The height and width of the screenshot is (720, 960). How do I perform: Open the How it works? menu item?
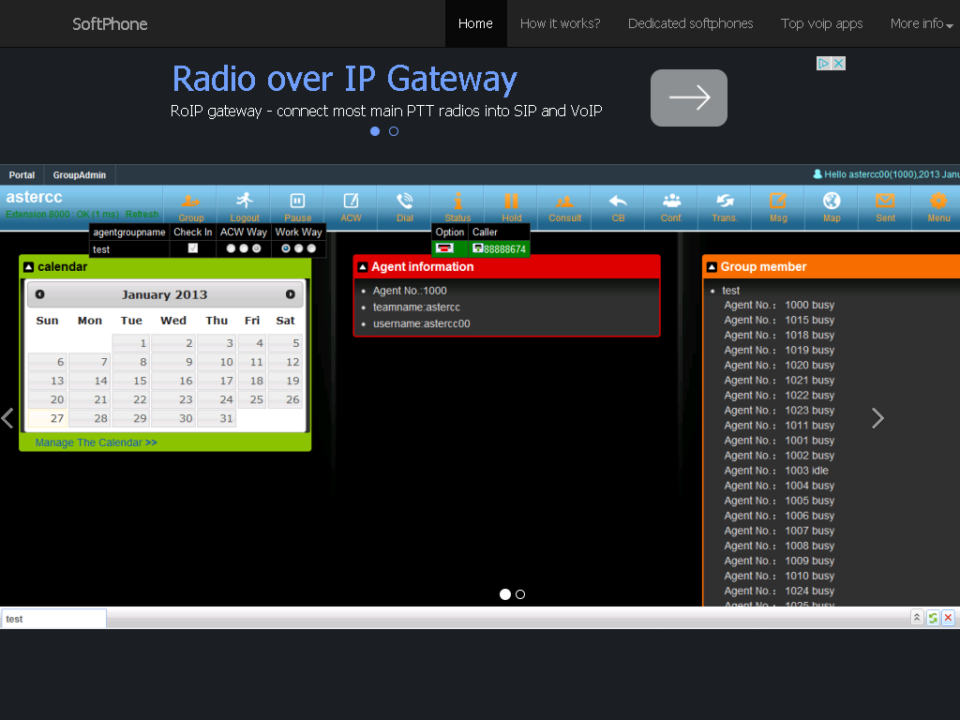(560, 23)
